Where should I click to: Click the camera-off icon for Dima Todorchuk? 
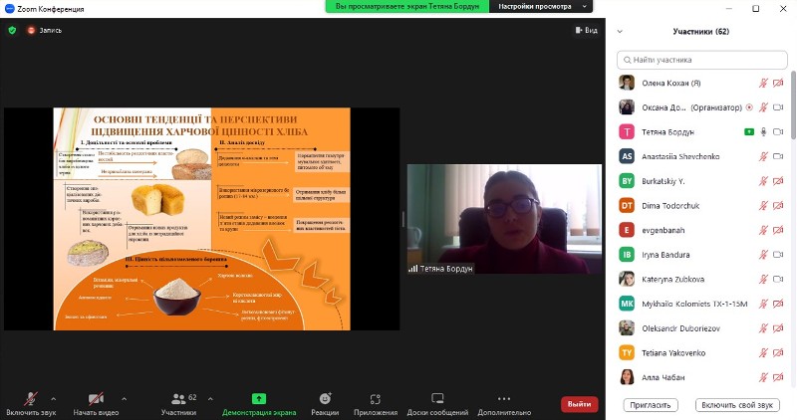tap(778, 206)
